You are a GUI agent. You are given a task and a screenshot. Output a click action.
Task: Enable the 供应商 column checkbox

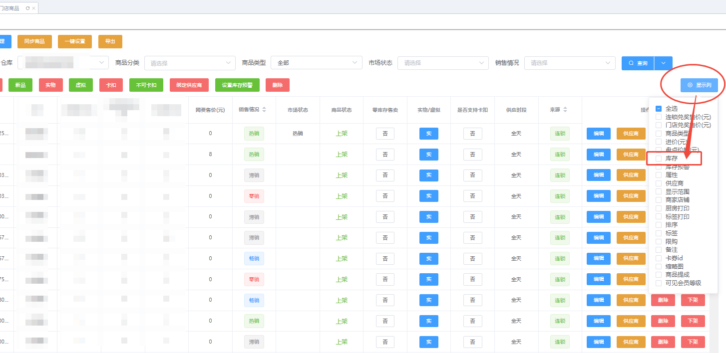point(659,183)
